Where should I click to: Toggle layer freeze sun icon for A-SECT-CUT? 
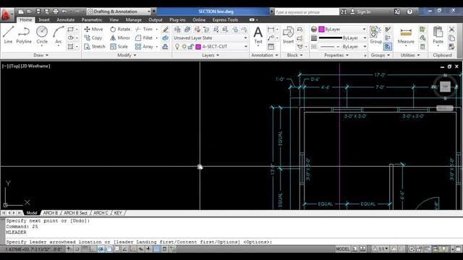(x=184, y=46)
